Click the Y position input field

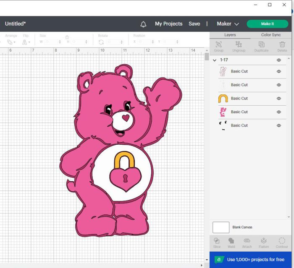[170, 42]
